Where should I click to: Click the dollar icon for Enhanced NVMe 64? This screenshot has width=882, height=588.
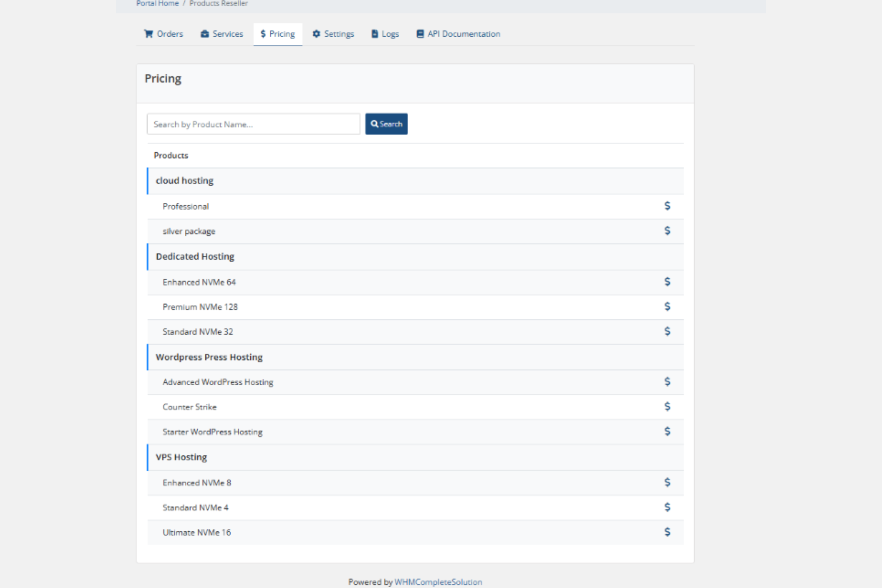(x=667, y=282)
